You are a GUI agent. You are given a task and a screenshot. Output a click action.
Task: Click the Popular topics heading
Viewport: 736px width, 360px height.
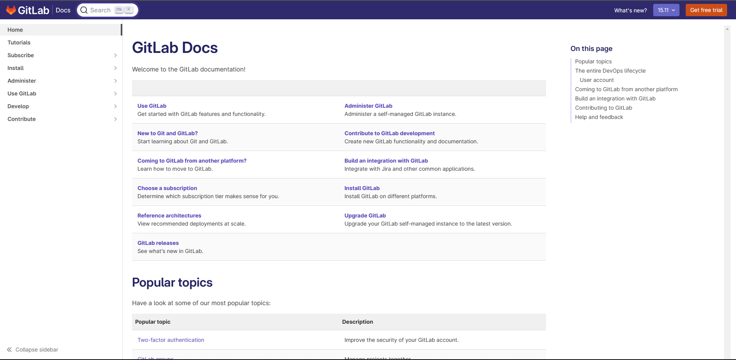172,282
